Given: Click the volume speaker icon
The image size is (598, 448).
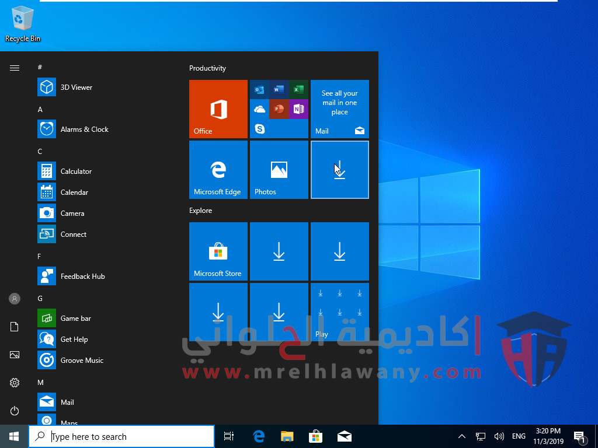Looking at the screenshot, I should [499, 436].
